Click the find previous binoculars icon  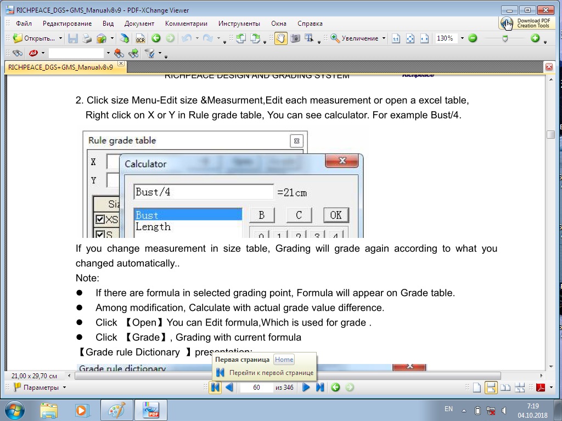(119, 53)
